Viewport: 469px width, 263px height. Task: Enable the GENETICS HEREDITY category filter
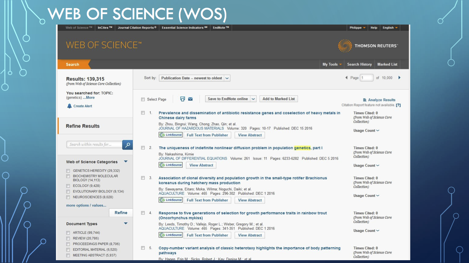pos(68,171)
